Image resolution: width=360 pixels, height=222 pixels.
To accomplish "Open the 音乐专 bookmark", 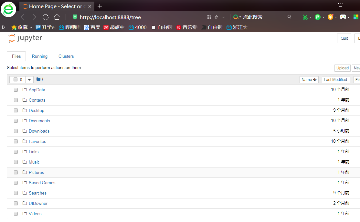I will [187, 27].
